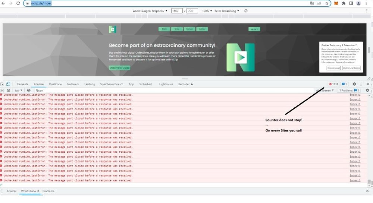The height and width of the screenshot is (203, 373).
Task: Click the 1 Problem issues indicator
Action: click(349, 91)
